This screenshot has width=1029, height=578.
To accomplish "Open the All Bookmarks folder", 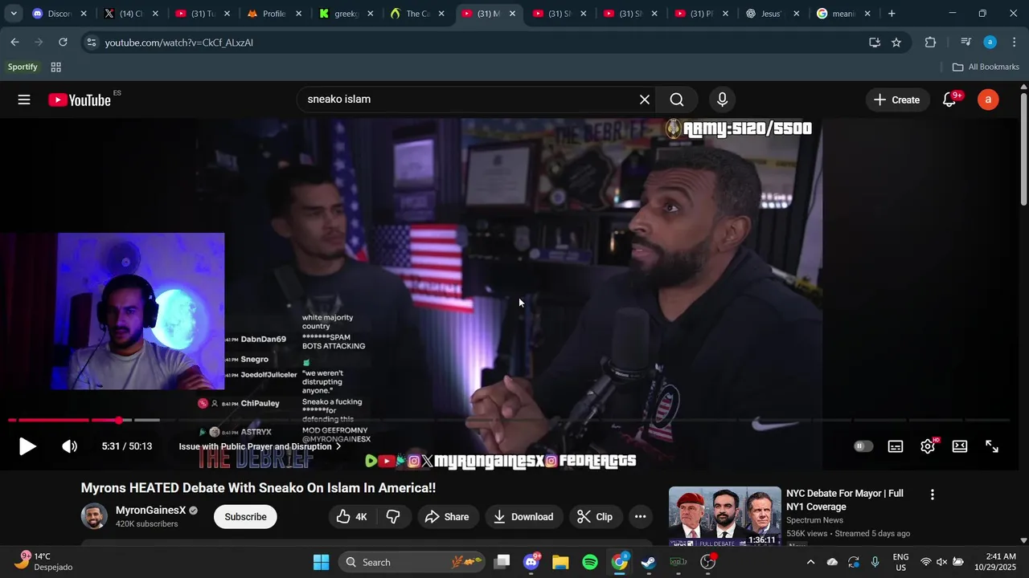I will pyautogui.click(x=986, y=67).
